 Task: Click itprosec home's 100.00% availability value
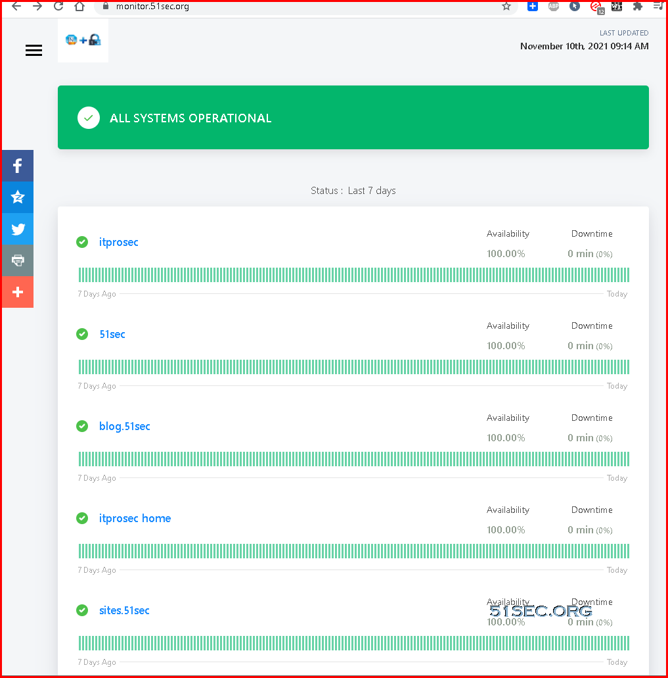coord(506,530)
